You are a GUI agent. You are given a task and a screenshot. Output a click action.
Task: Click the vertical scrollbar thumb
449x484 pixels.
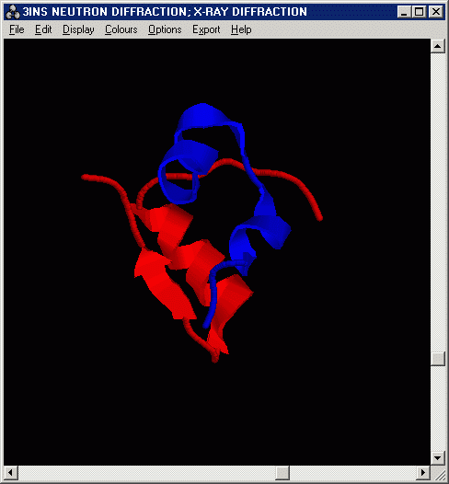click(437, 359)
